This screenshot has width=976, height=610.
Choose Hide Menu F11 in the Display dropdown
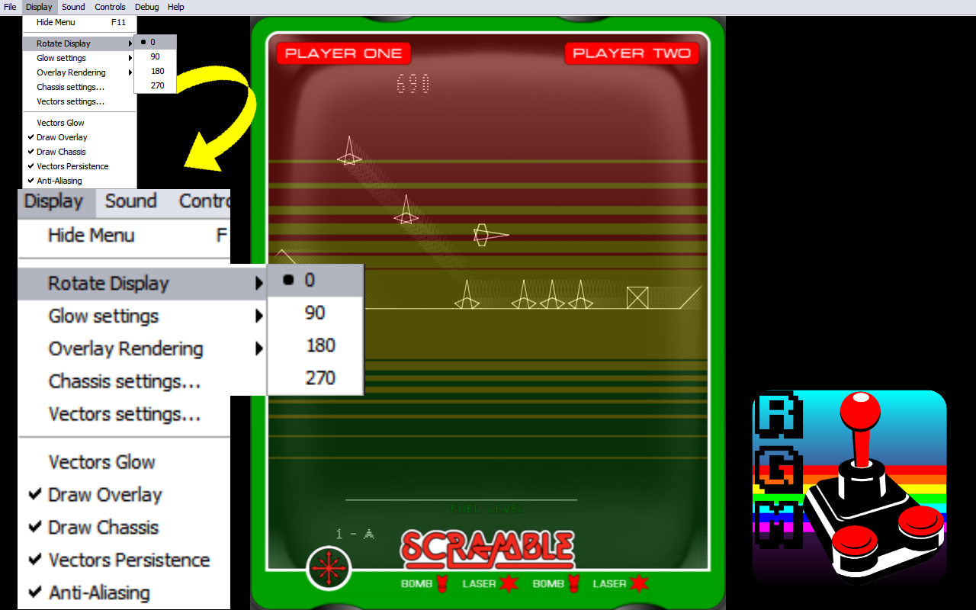[79, 22]
